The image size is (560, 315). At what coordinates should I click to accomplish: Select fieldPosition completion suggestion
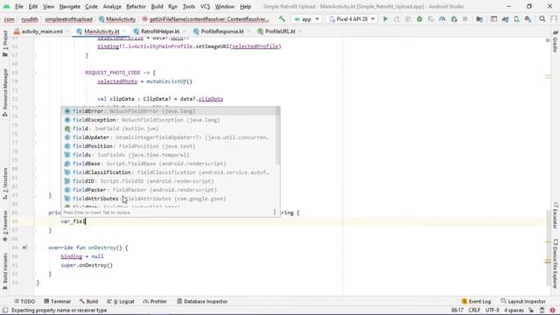[169, 146]
